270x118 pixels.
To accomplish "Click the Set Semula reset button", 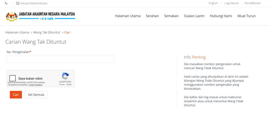I will point(36,95).
